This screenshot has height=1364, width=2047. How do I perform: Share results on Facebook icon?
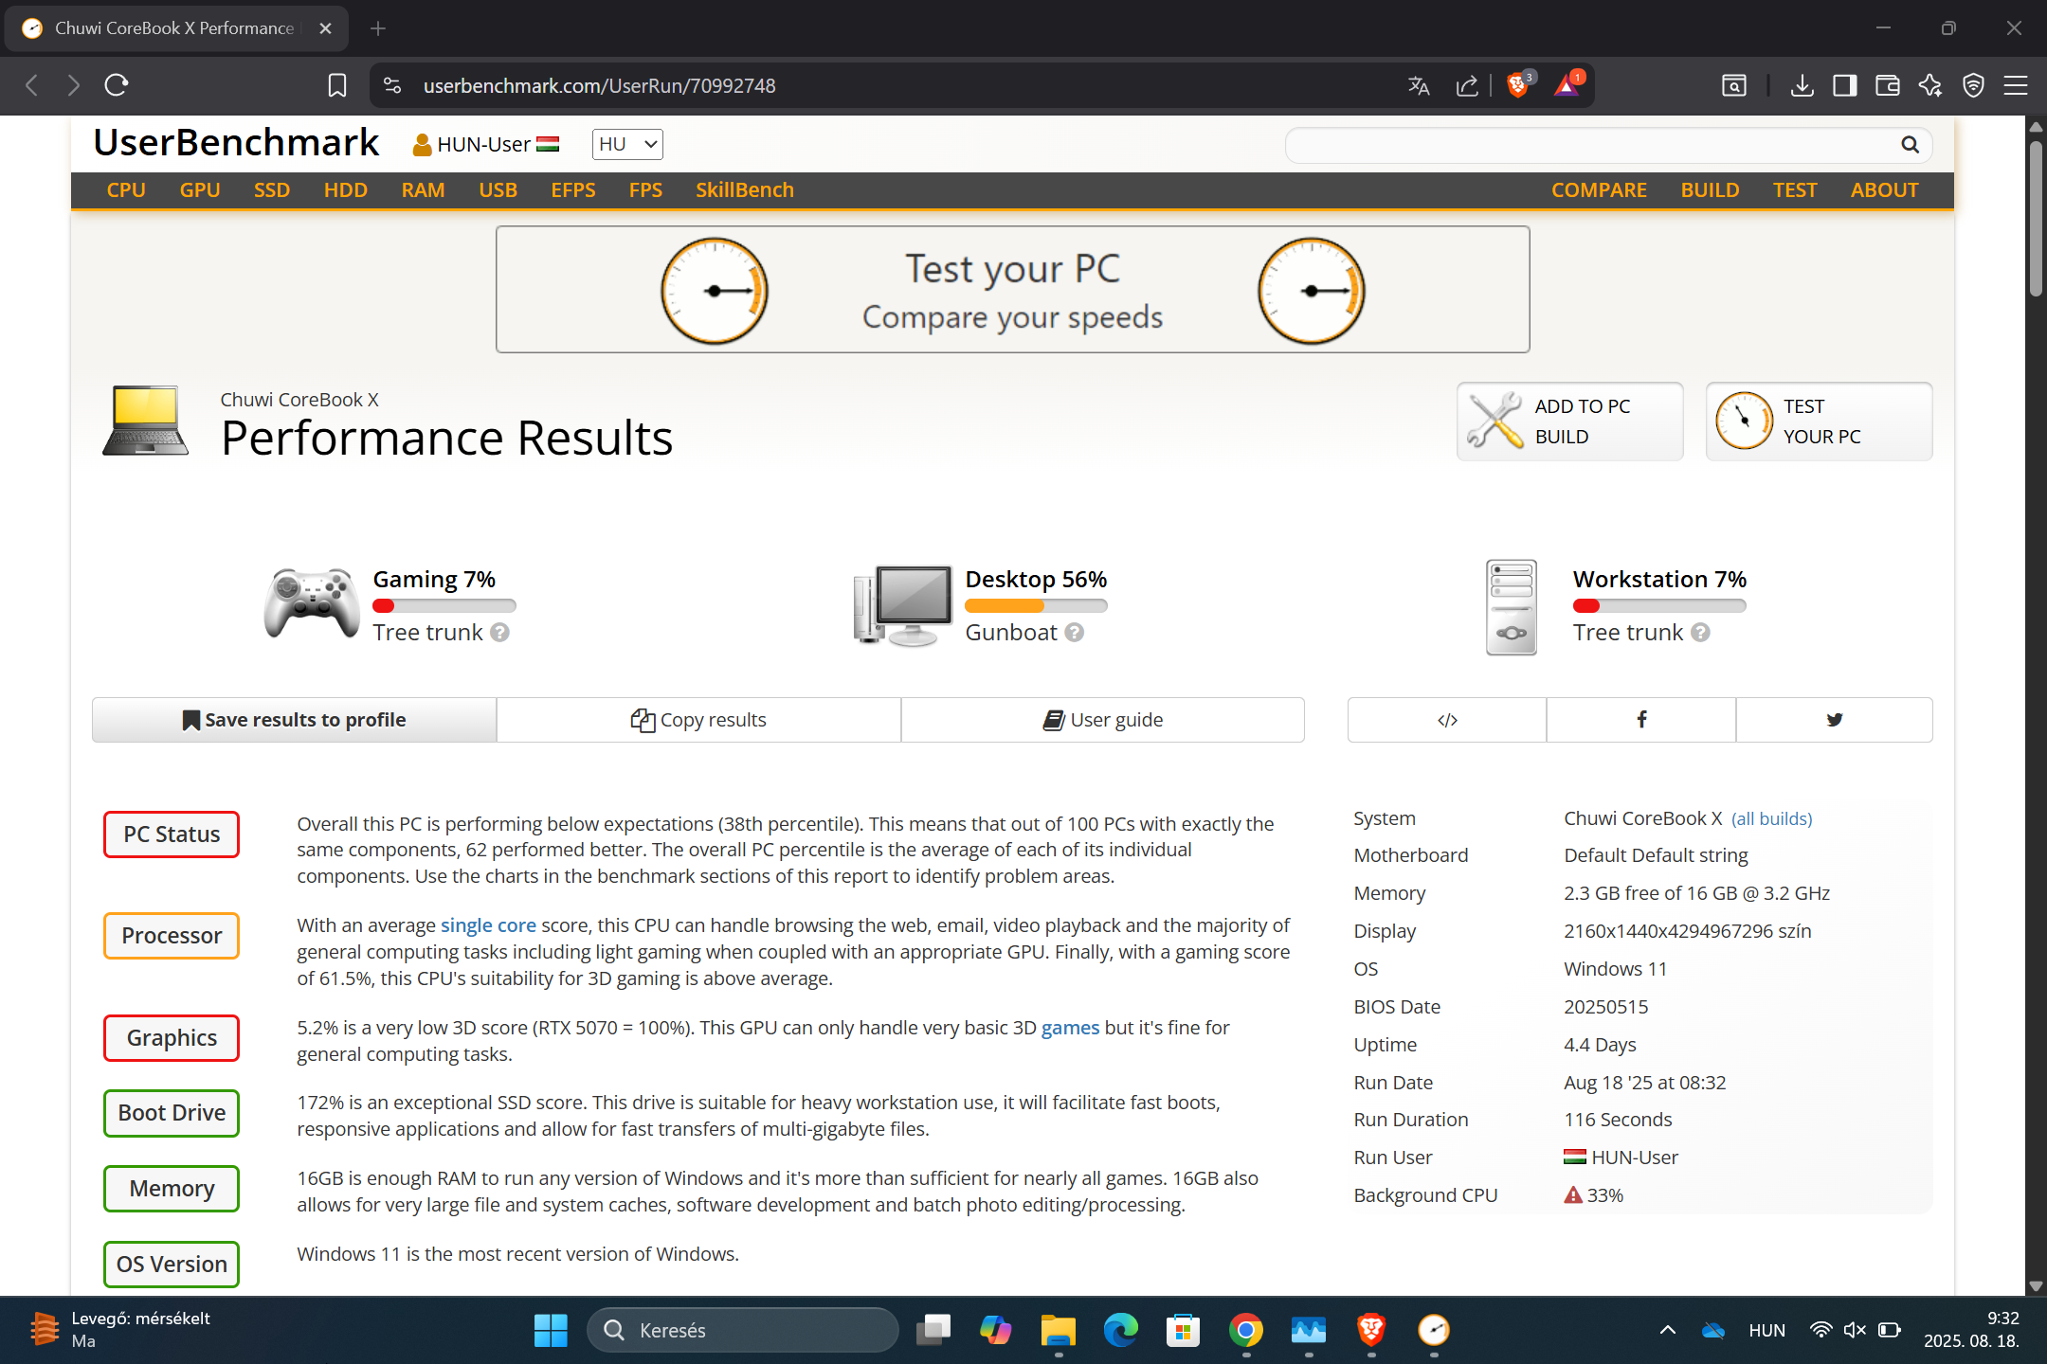point(1641,720)
